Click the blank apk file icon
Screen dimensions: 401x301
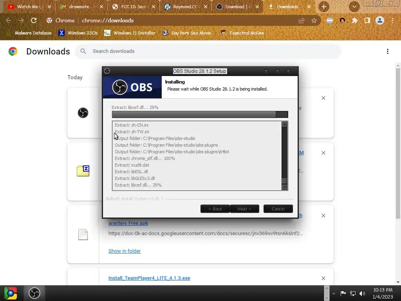83,234
